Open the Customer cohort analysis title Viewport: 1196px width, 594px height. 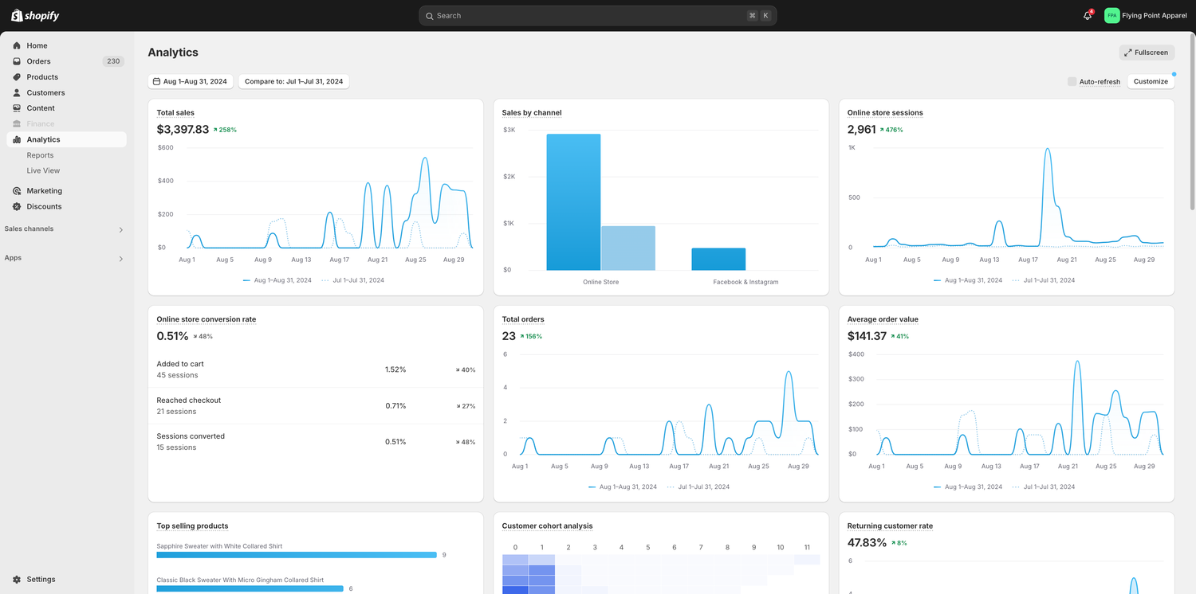click(547, 526)
